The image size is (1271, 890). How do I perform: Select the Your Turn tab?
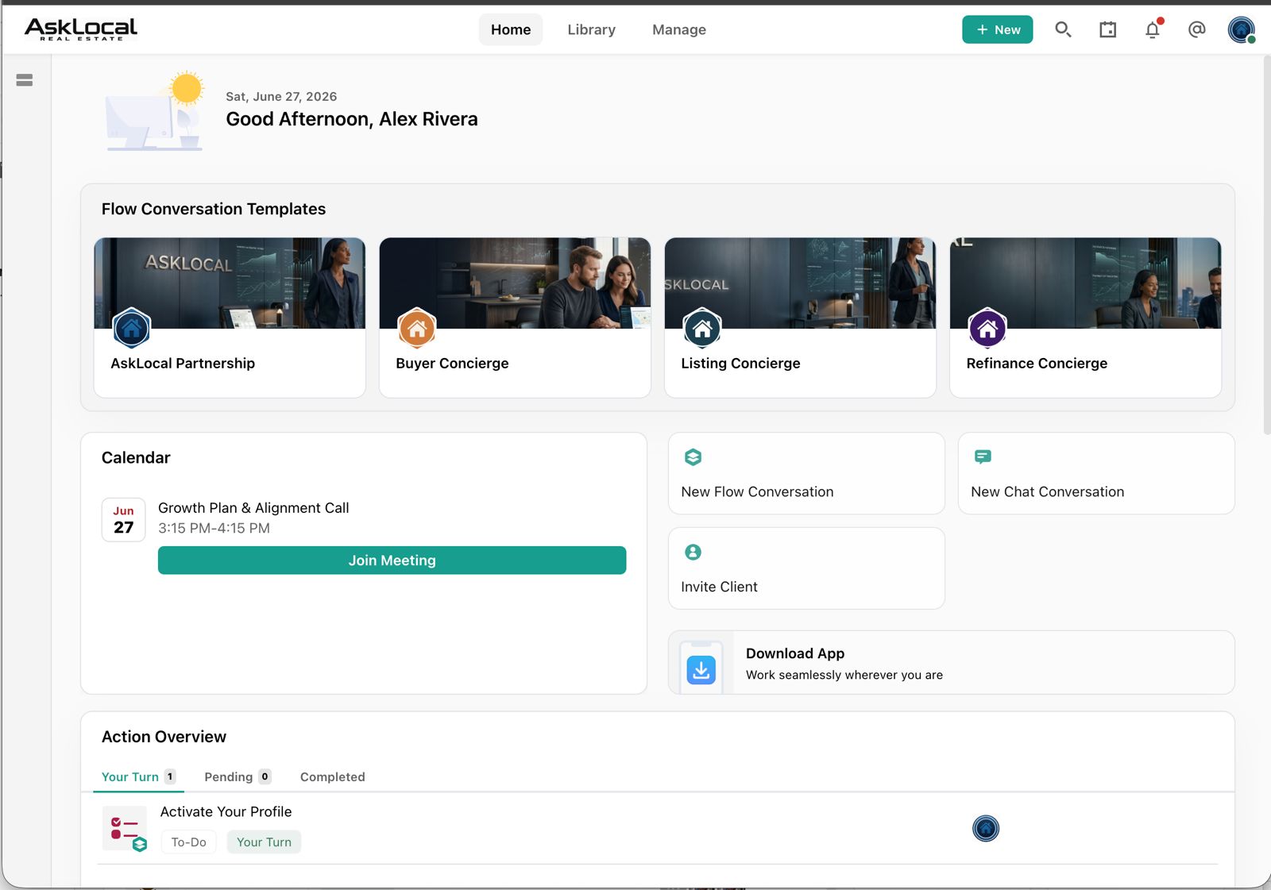point(138,776)
